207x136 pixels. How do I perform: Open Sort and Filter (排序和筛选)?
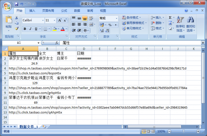(180, 24)
